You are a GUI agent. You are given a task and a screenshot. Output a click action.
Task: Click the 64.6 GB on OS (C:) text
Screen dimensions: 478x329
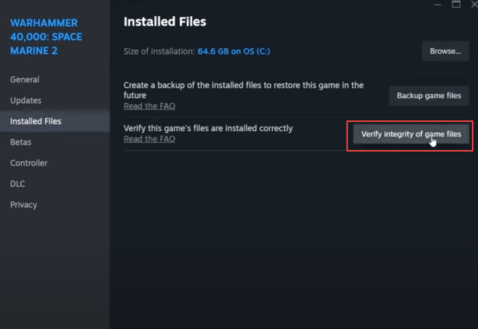233,51
